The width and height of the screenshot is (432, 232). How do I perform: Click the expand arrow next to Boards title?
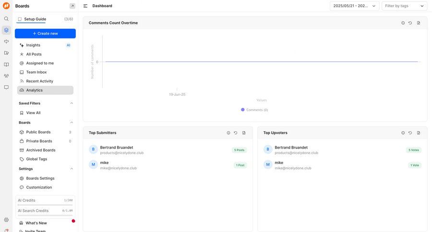tap(72, 6)
